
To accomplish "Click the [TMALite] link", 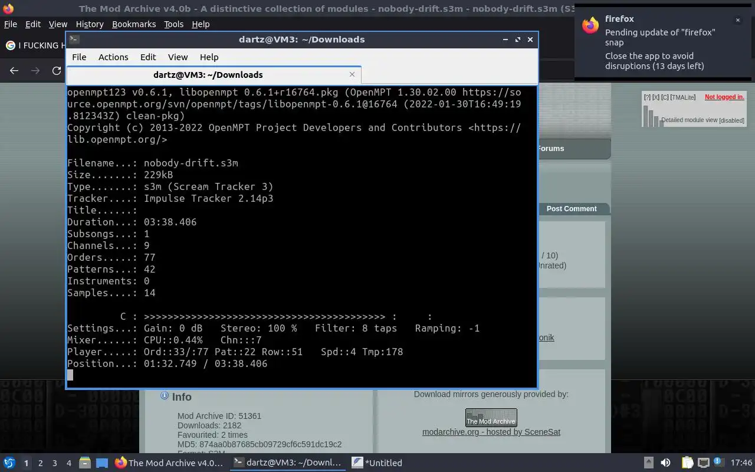I will (683, 97).
